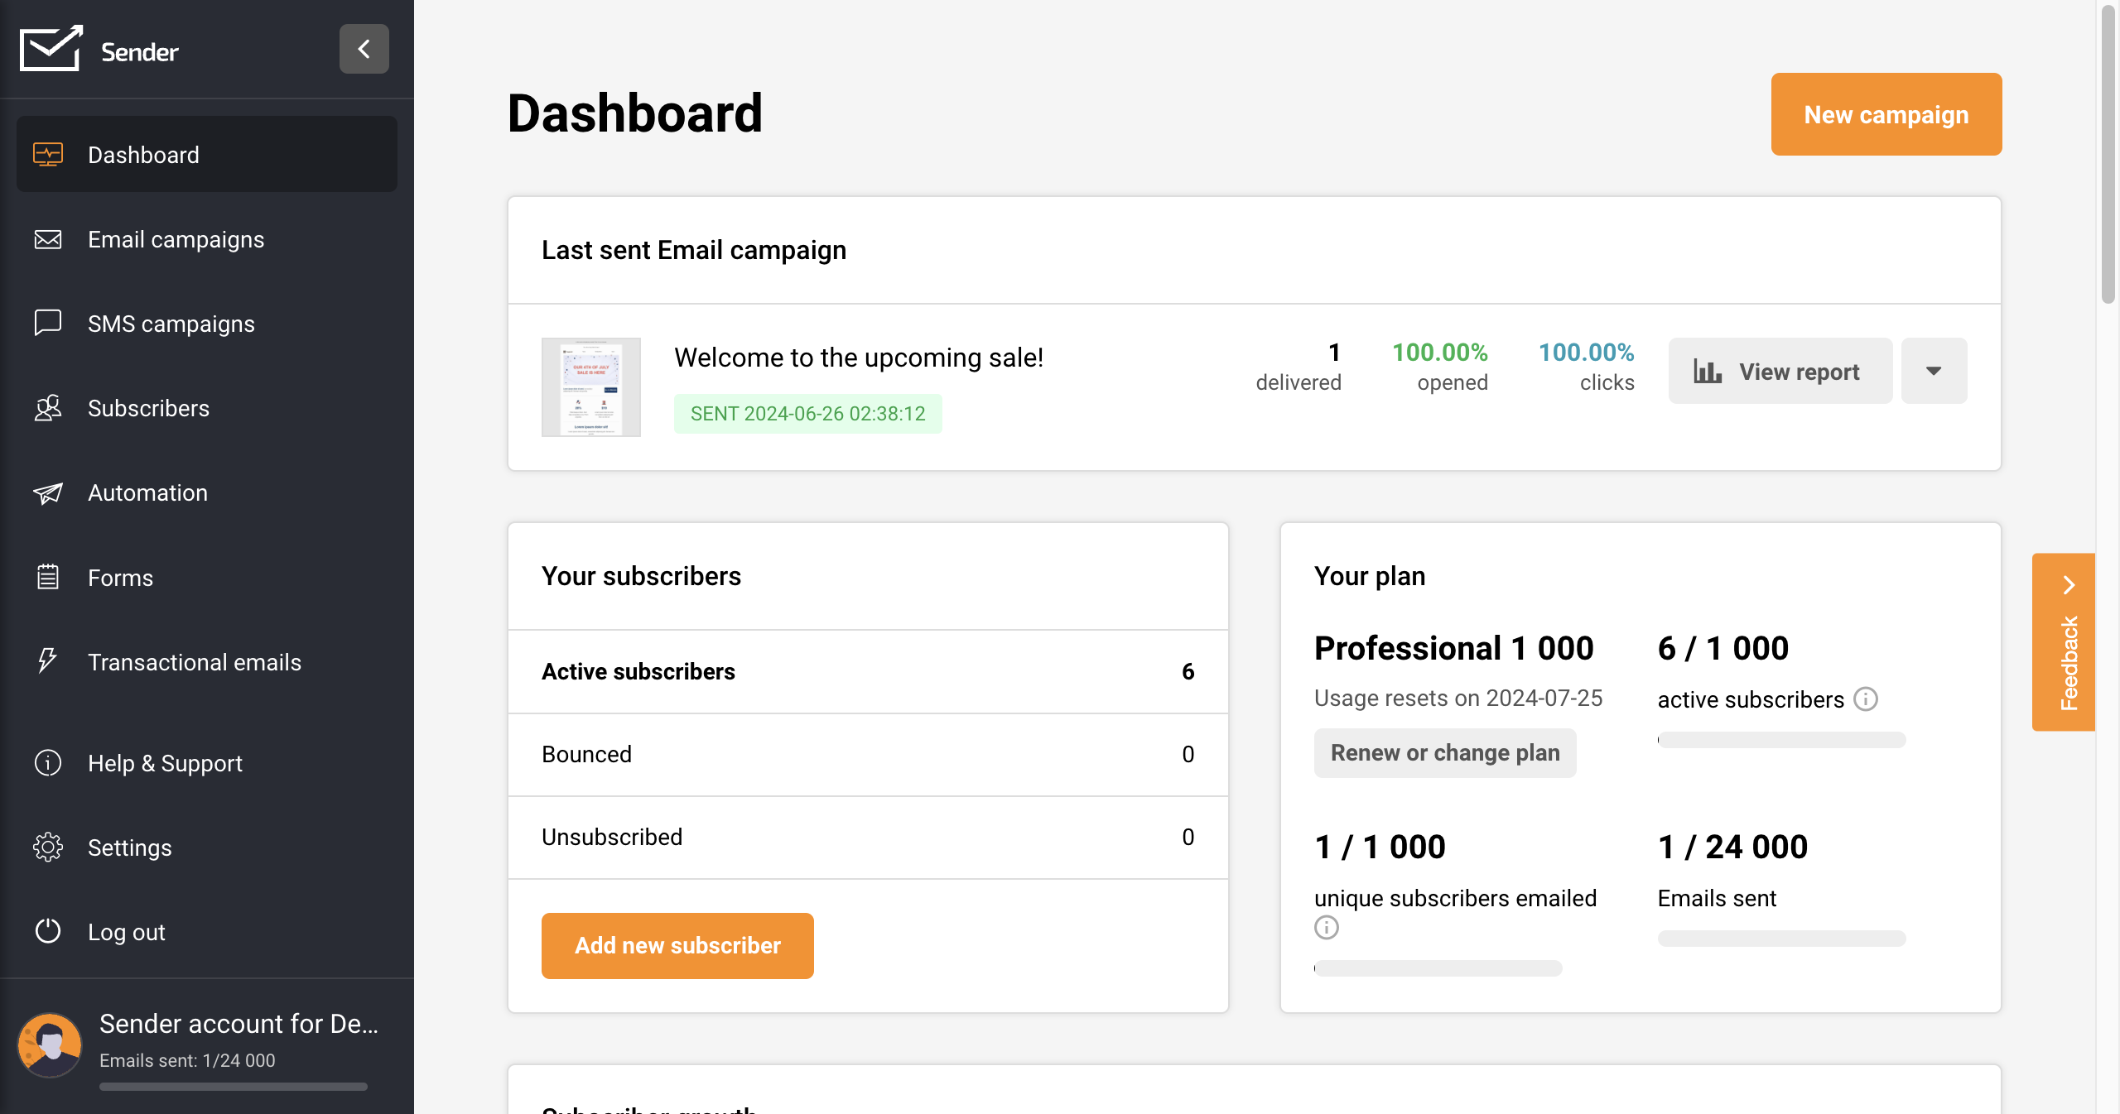Select Log out in the sidebar
Image resolution: width=2120 pixels, height=1114 pixels.
[126, 932]
